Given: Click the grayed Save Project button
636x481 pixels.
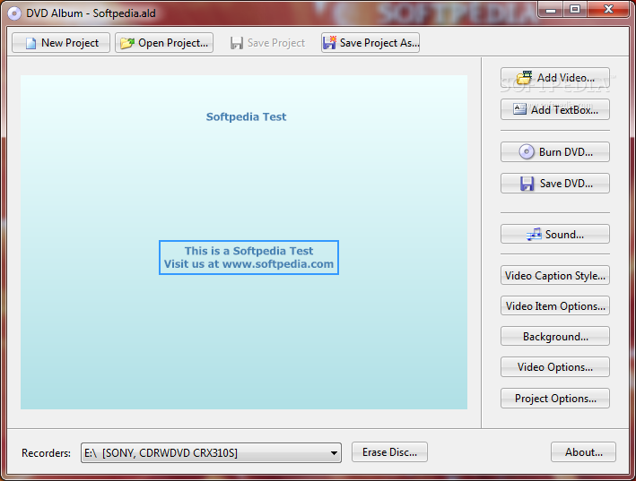Looking at the screenshot, I should (x=267, y=42).
